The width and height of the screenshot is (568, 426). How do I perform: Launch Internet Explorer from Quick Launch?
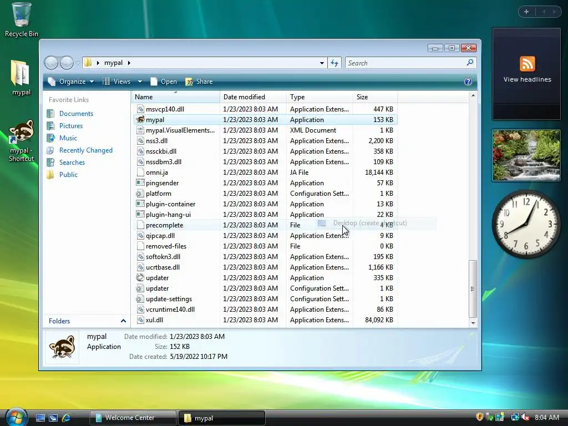coord(66,418)
